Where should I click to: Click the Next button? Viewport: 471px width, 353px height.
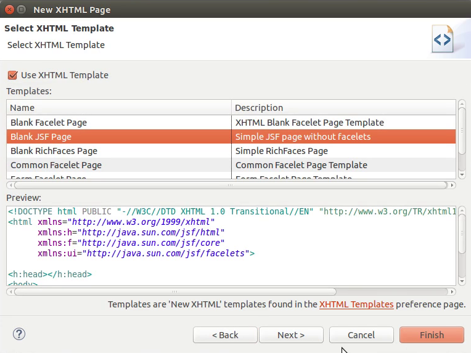click(291, 335)
